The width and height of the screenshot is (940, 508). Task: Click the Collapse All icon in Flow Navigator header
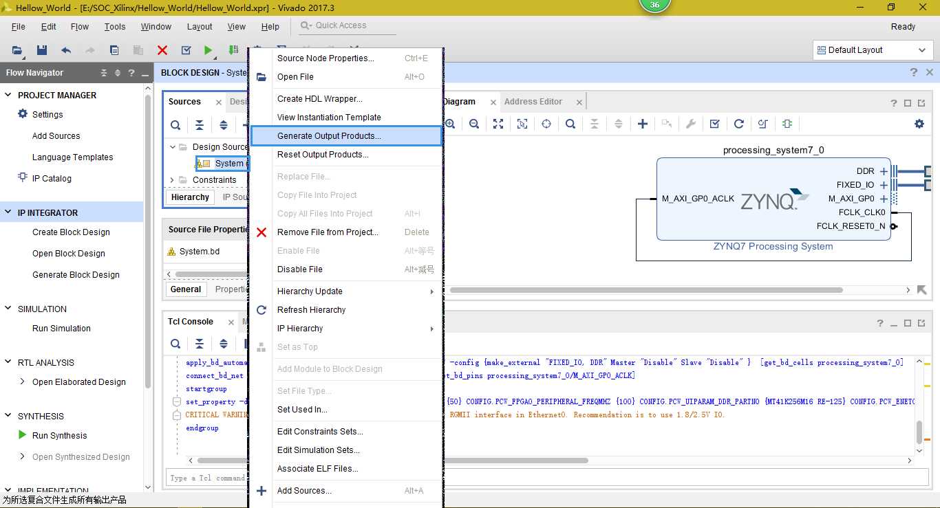[104, 73]
